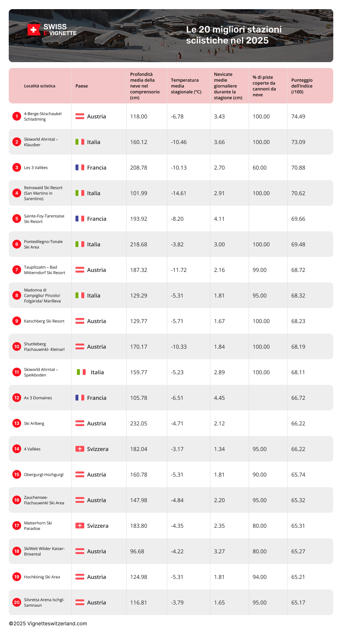The width and height of the screenshot is (342, 637).
Task: Click the Swiss flag in the 4 Vallées row
Action: (80, 449)
